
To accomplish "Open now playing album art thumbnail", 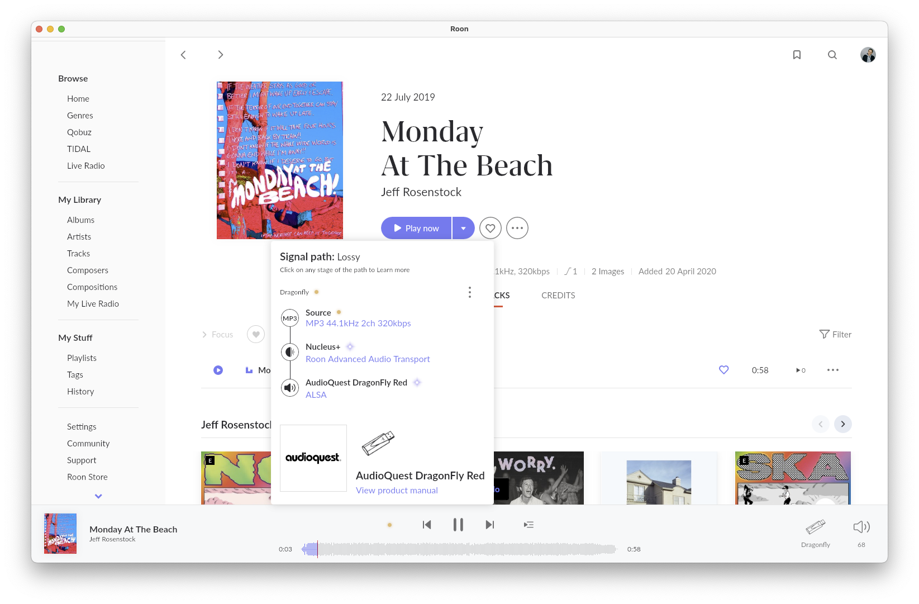I will point(60,534).
